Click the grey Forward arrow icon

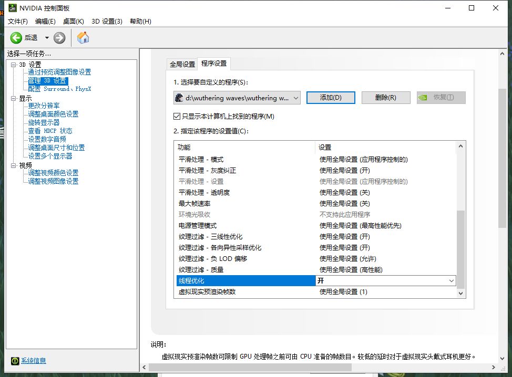tap(59, 38)
